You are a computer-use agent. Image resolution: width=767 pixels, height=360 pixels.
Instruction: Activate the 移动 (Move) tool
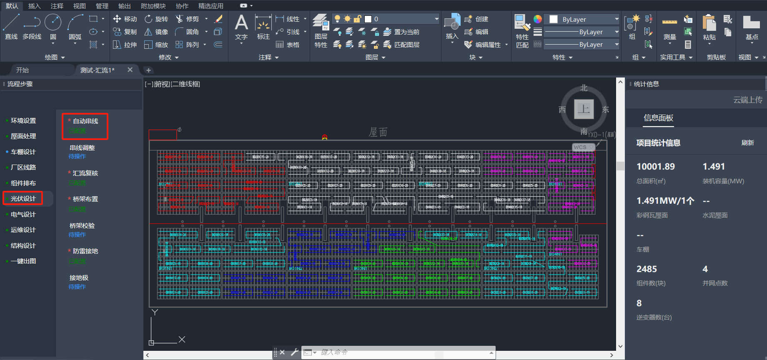click(125, 19)
